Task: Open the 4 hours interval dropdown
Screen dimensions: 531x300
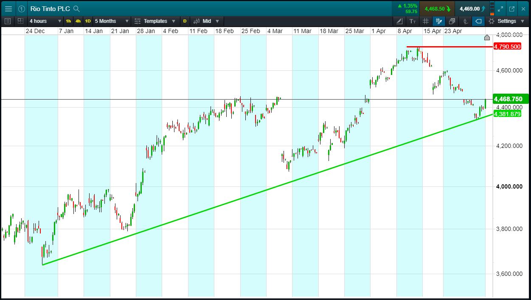Action: point(45,21)
